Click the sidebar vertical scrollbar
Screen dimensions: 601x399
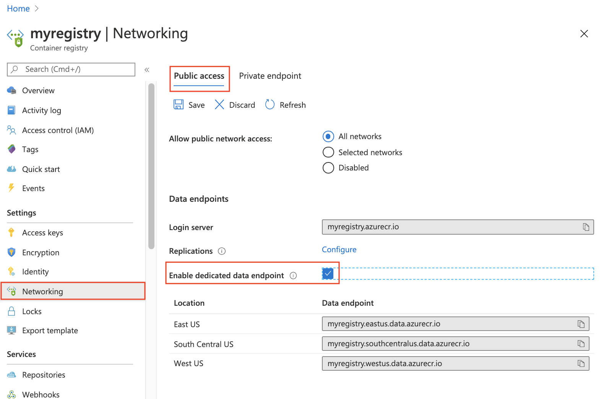151,166
